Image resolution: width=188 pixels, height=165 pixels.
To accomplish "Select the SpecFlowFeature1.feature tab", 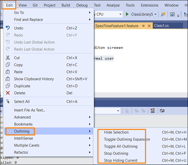I will (x=117, y=26).
